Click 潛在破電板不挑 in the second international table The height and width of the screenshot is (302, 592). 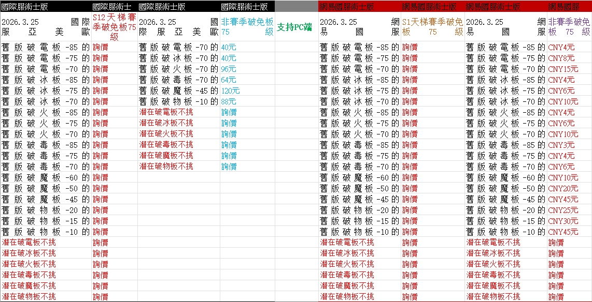(x=166, y=112)
